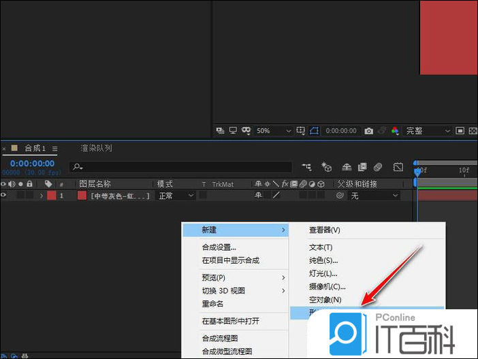Click the graph editor icon

pyautogui.click(x=398, y=167)
